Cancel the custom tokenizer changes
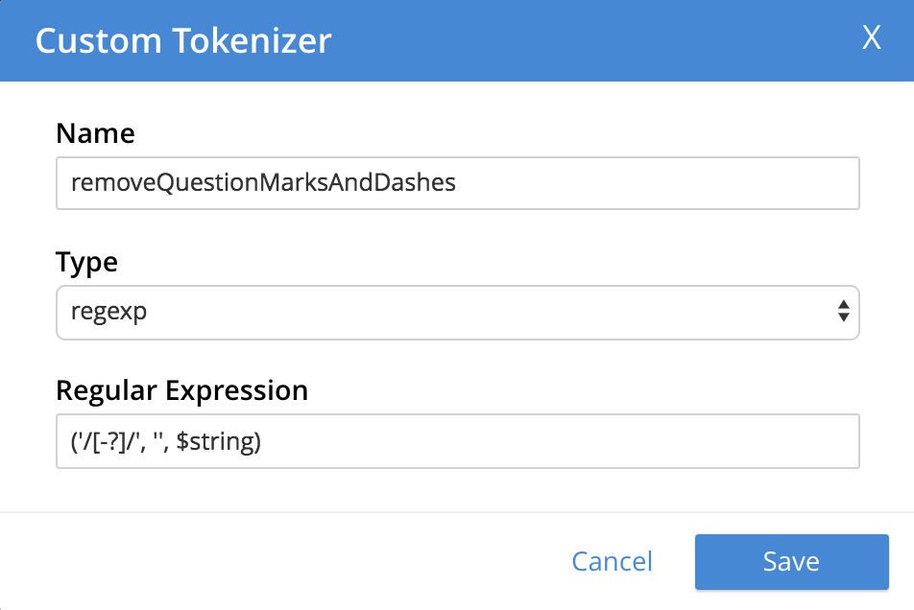Image resolution: width=914 pixels, height=610 pixels. (x=612, y=561)
